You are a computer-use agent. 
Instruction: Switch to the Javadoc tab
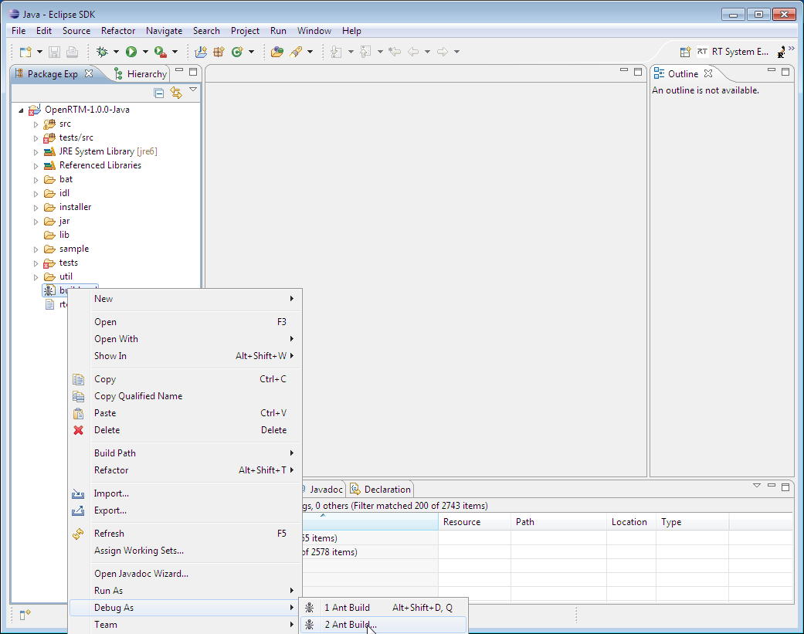pyautogui.click(x=323, y=490)
